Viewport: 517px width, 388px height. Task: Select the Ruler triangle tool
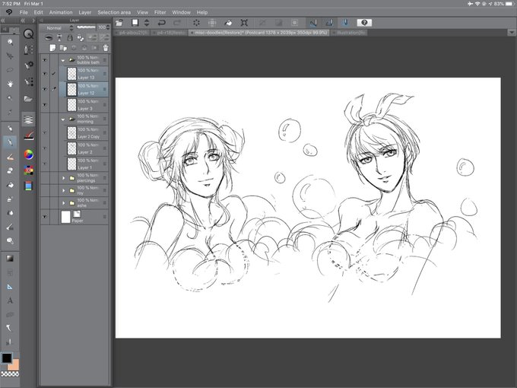10,287
